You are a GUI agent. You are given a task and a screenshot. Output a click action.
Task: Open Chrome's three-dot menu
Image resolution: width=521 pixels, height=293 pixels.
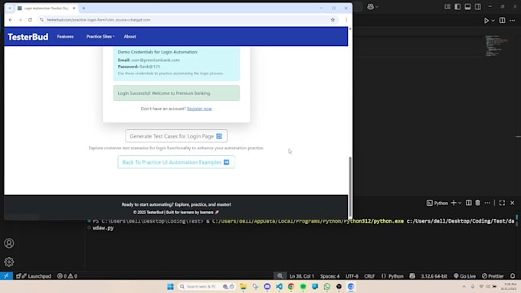click(x=346, y=20)
